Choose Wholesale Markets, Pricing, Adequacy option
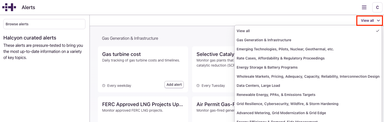The image size is (384, 122). tap(308, 76)
